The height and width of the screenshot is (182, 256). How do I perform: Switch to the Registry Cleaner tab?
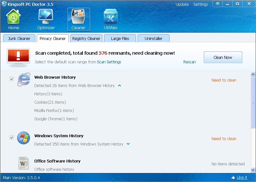pos(86,38)
